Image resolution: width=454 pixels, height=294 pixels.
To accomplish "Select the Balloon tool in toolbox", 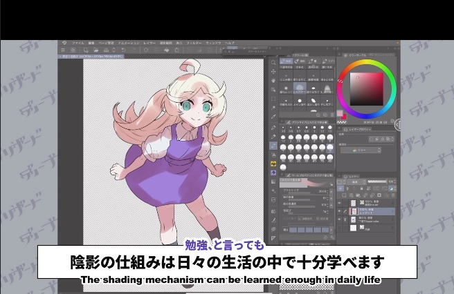I will [x=273, y=229].
